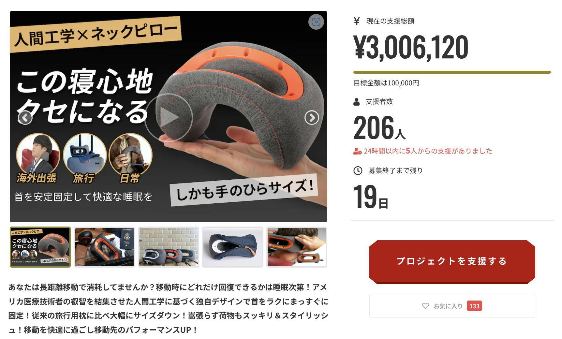Image resolution: width=562 pixels, height=339 pixels.
Task: Click the プロジェクトを支援する button
Action: coord(452,262)
